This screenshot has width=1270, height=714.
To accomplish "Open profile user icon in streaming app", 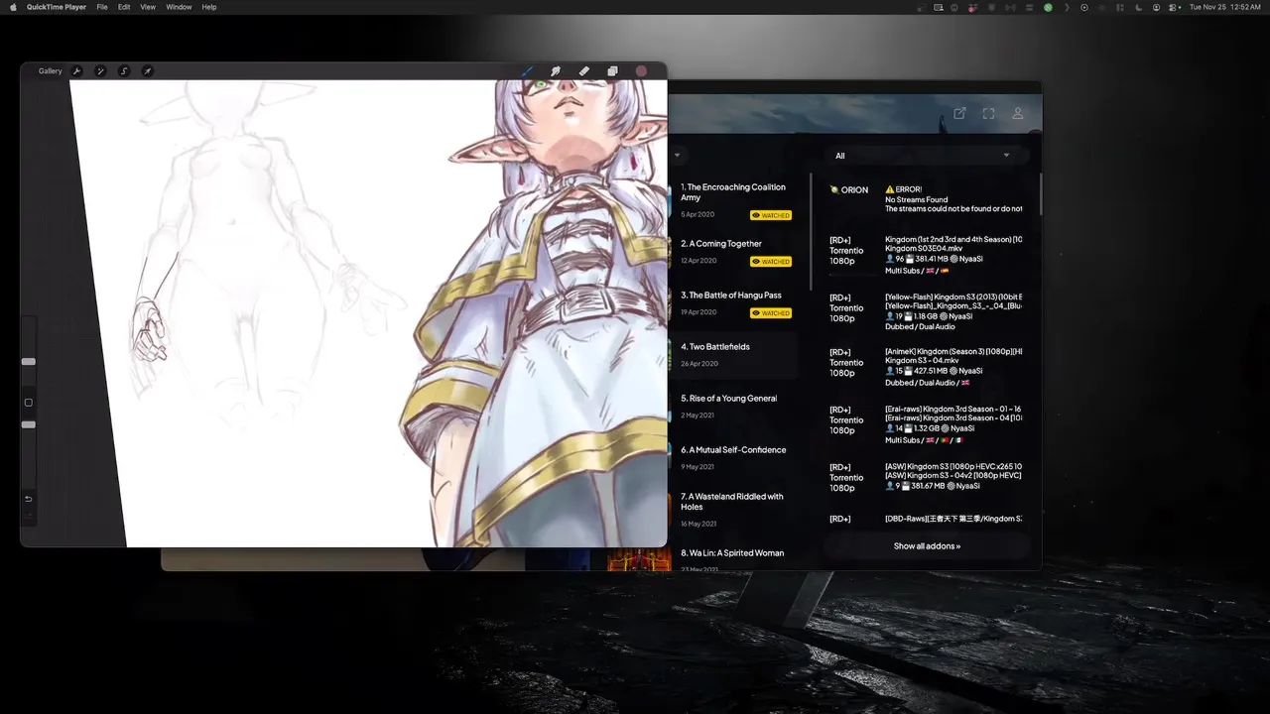I will point(1017,114).
